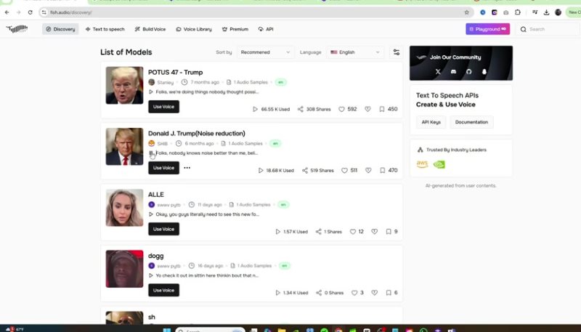The width and height of the screenshot is (581, 332).
Task: Click the API Keys button
Action: coord(431,122)
